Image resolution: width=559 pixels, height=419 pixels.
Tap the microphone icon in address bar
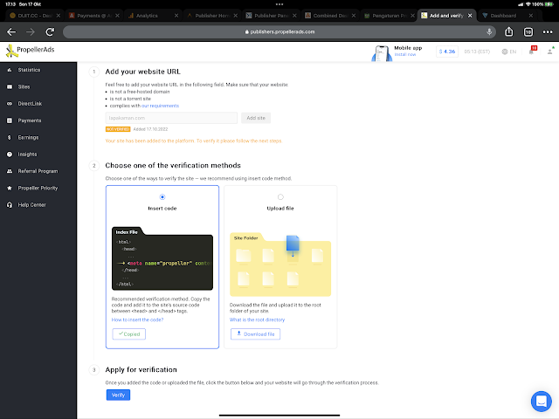[489, 31]
